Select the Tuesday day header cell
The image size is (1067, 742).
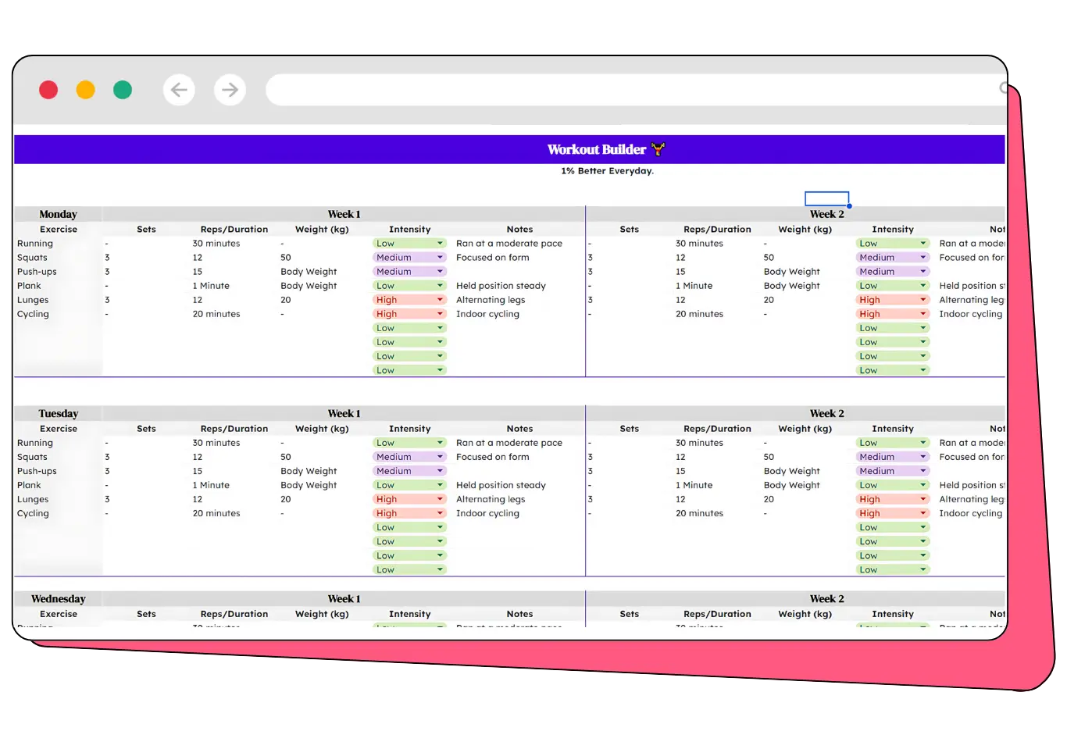58,413
